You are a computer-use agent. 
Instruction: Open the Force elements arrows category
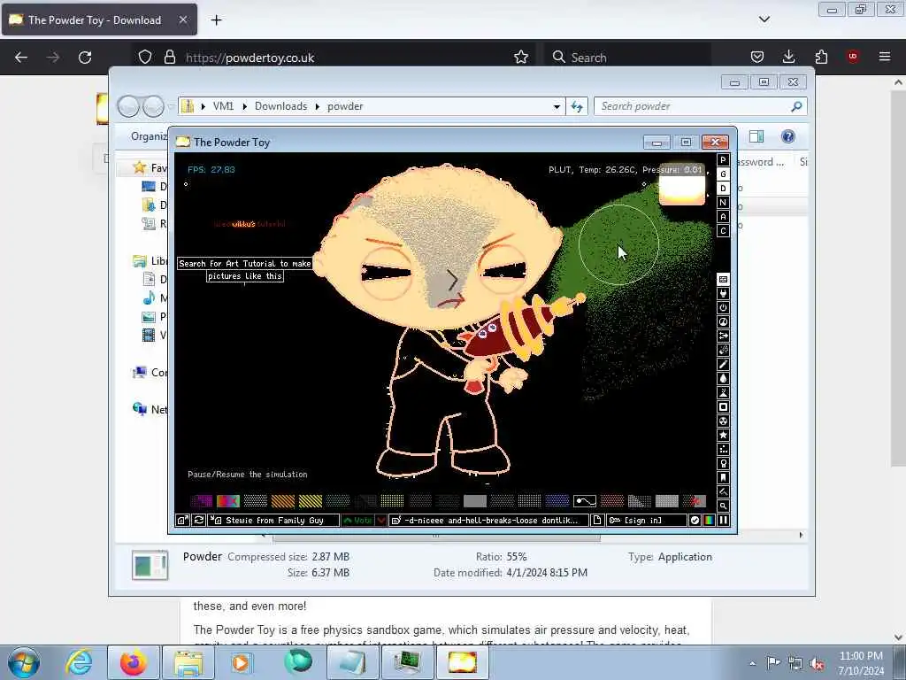tap(723, 336)
